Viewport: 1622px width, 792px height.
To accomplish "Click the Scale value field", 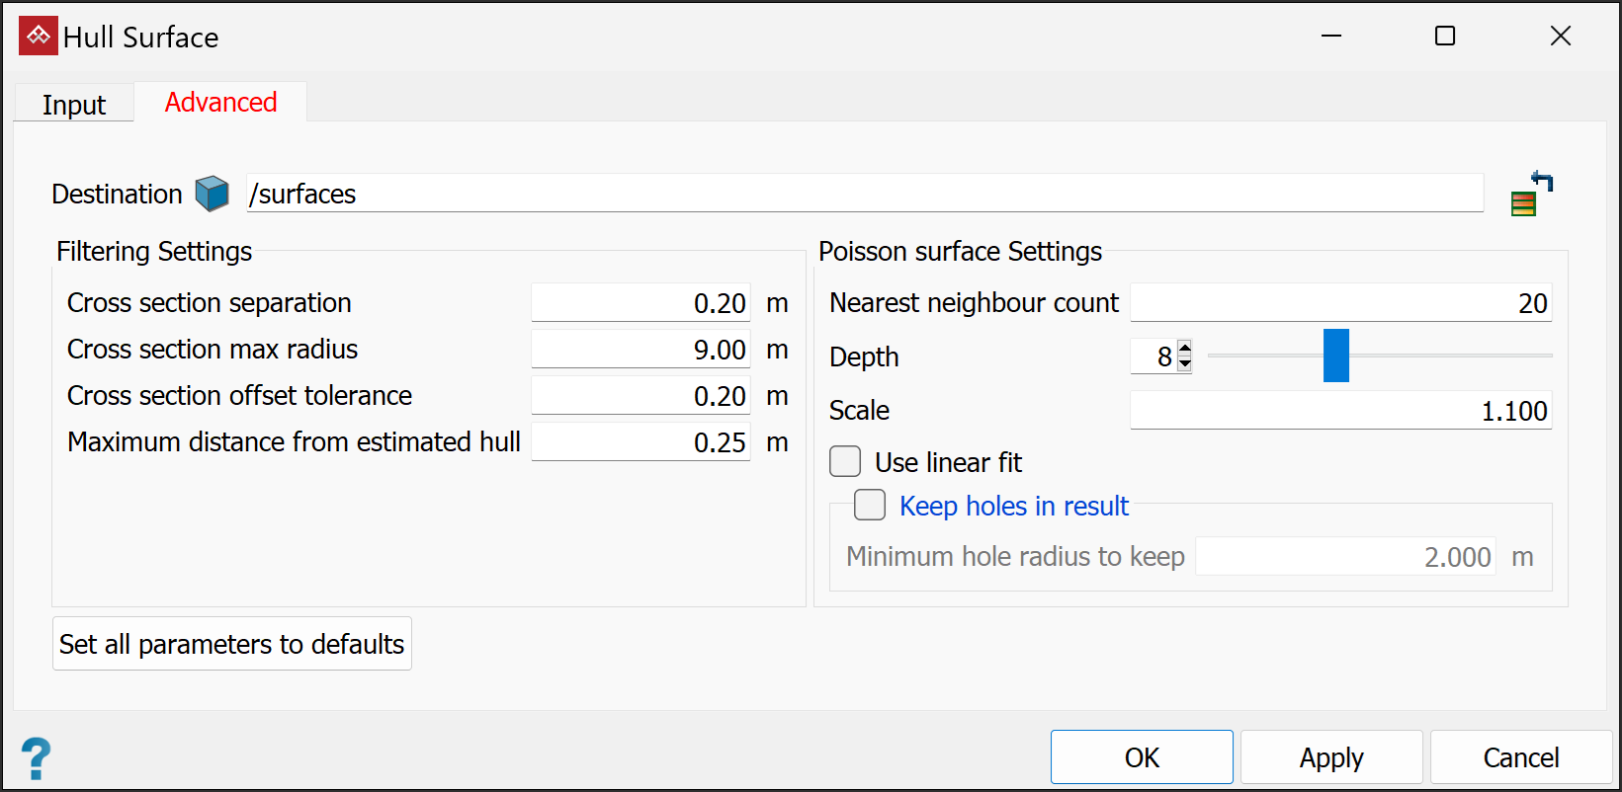I will pyautogui.click(x=1340, y=411).
